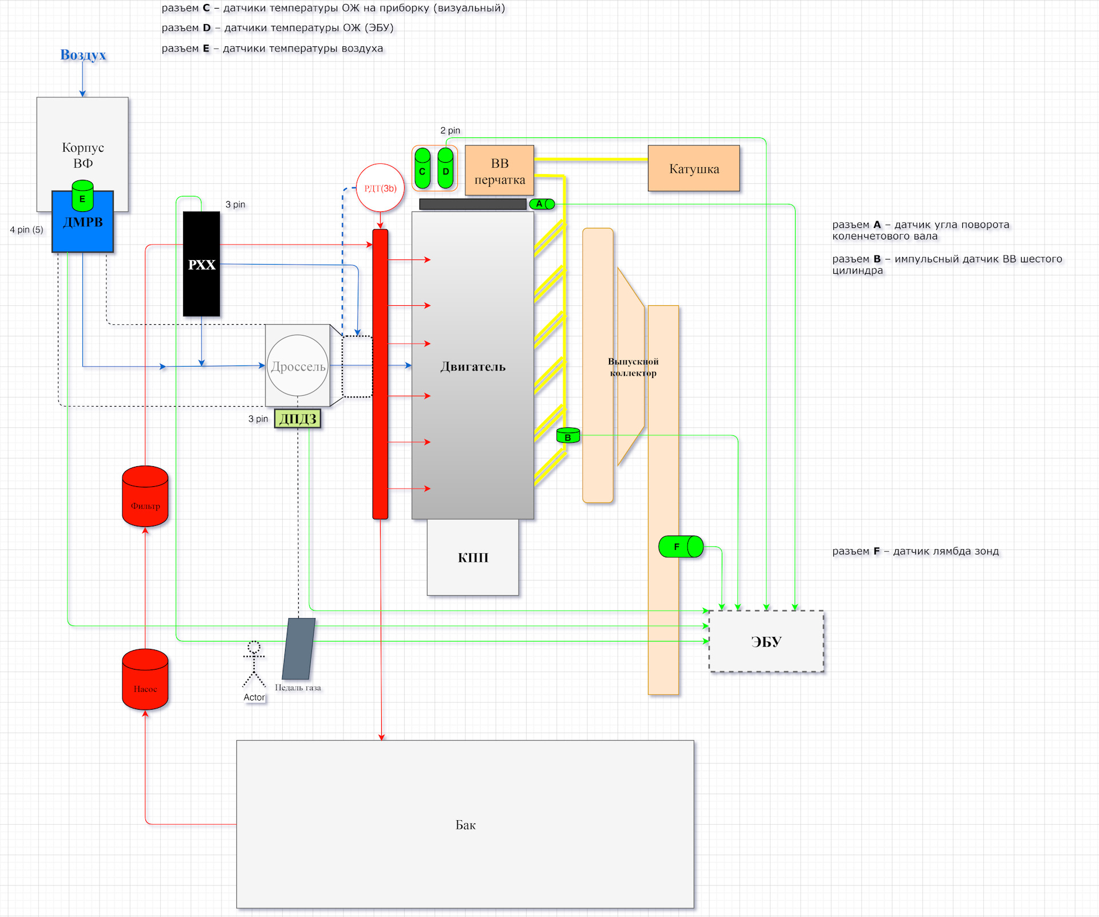The image size is (1099, 917).
Task: Click the 3 pin label near РХХ
Action: point(235,204)
